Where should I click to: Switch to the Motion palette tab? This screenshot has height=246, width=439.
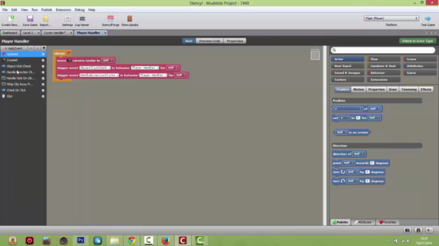[358, 90]
